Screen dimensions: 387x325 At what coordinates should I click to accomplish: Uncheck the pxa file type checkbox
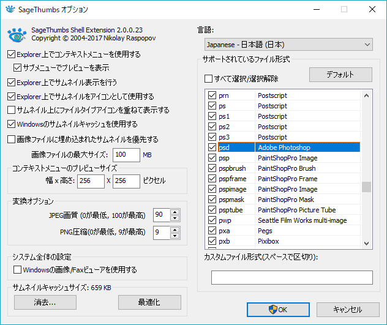(x=212, y=231)
